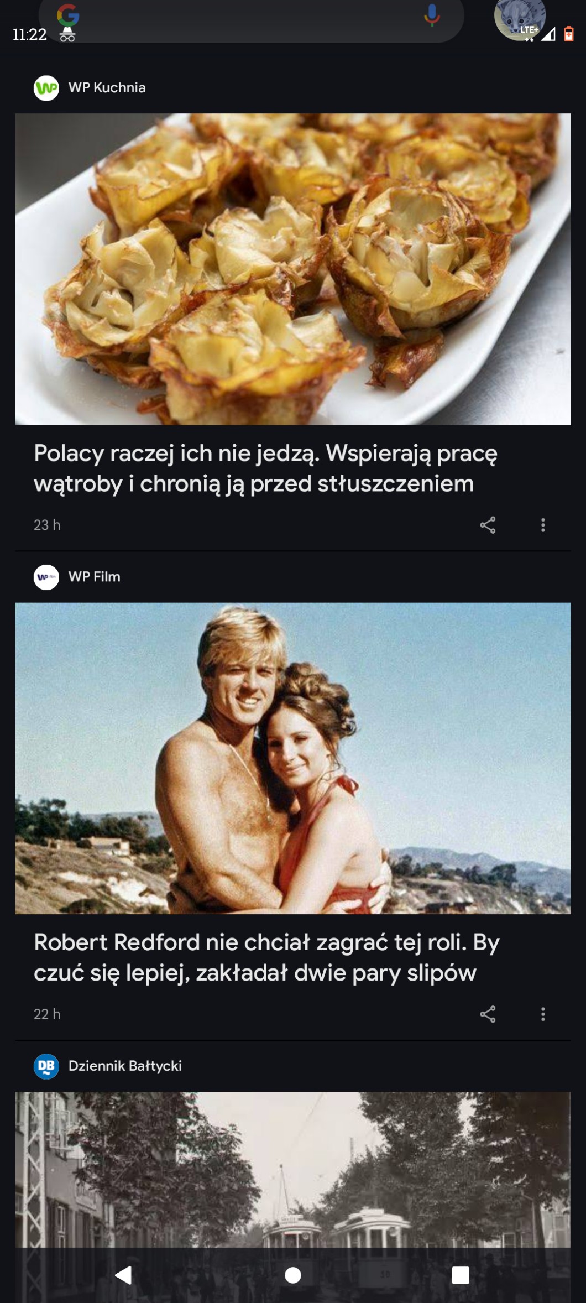The height and width of the screenshot is (1303, 586).
Task: Open more options for Robert Redford article
Action: click(543, 1014)
